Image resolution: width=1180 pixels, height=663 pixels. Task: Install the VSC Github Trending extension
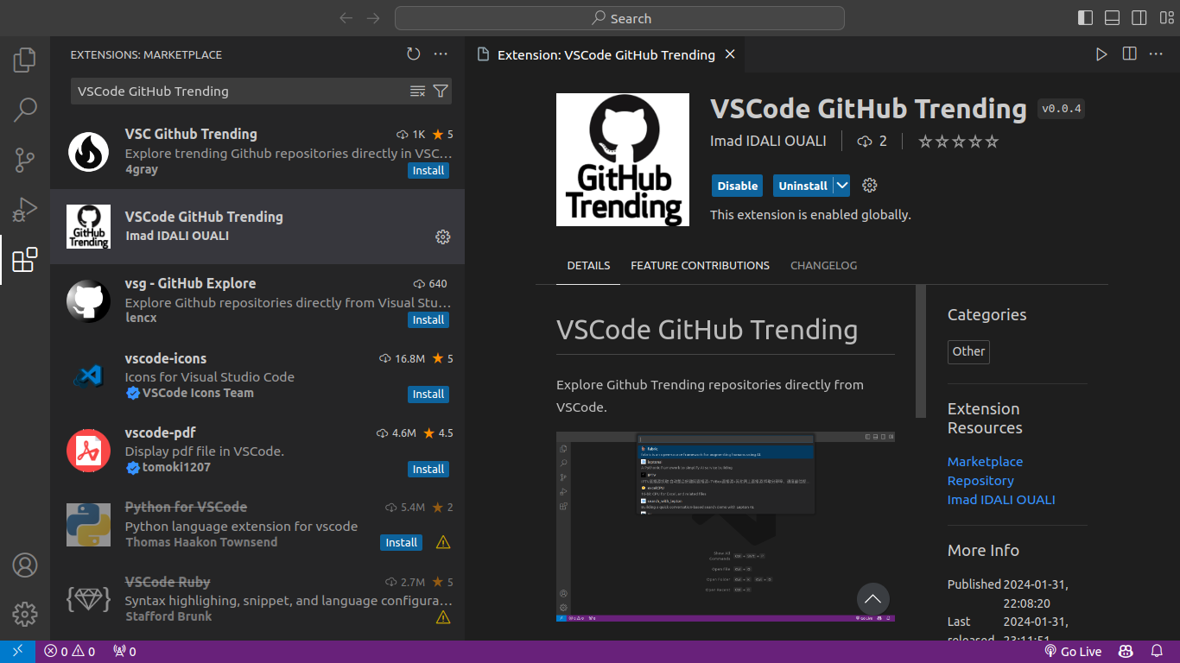[x=428, y=171]
